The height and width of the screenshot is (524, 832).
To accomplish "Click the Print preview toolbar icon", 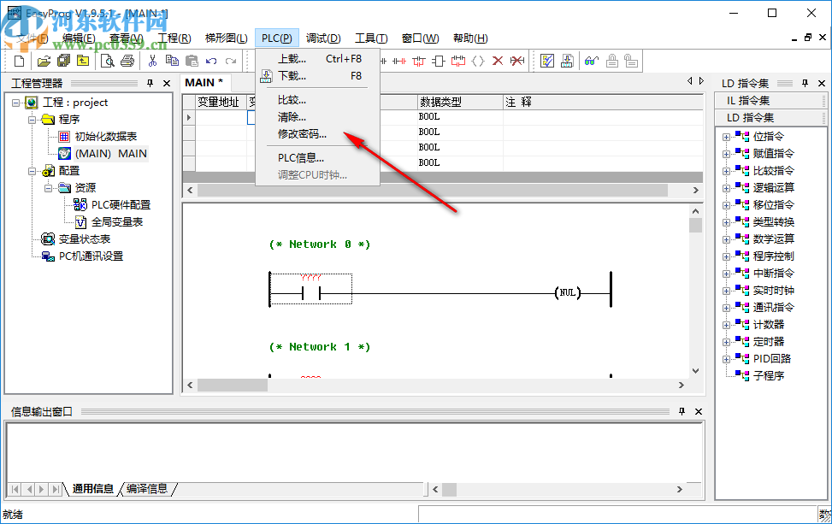I will (x=108, y=61).
